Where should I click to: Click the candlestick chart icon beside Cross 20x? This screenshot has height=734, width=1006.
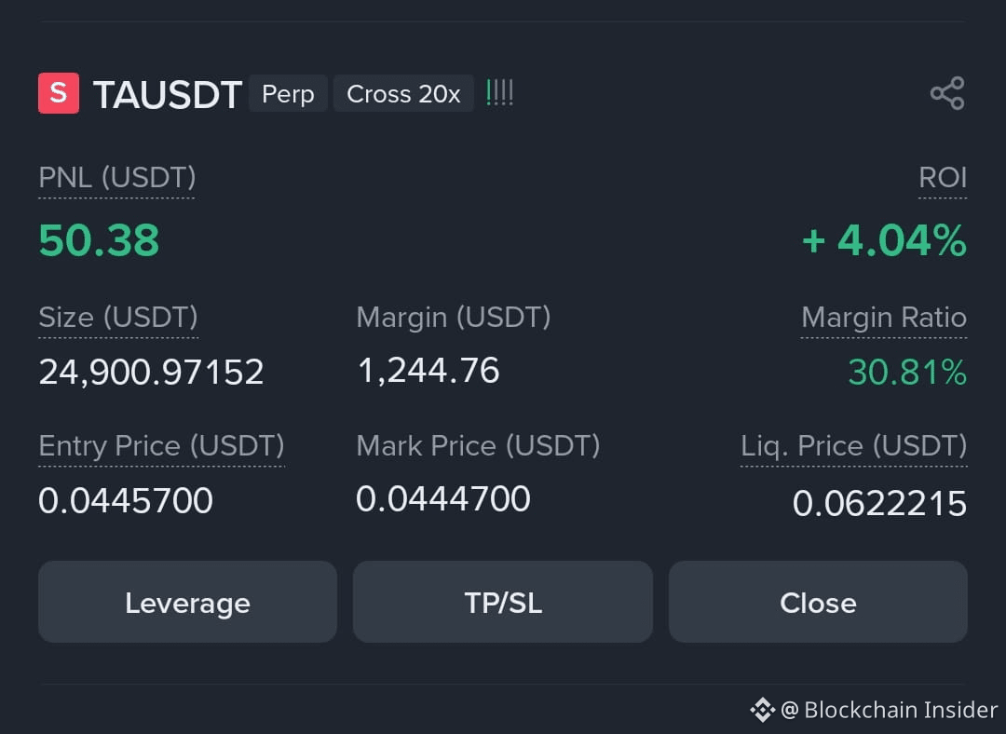(x=499, y=92)
